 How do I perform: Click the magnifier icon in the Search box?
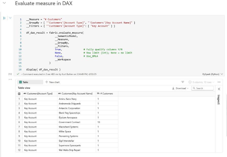[x=194, y=88]
